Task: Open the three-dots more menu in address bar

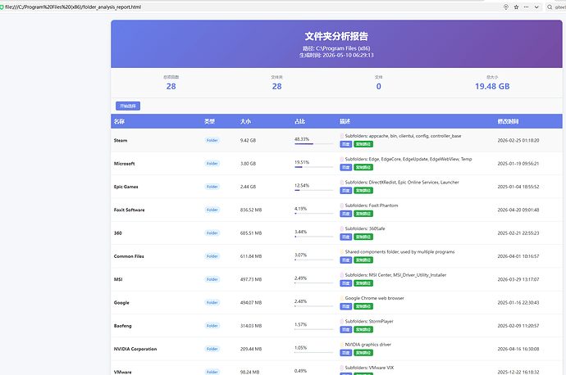Action: (527, 7)
